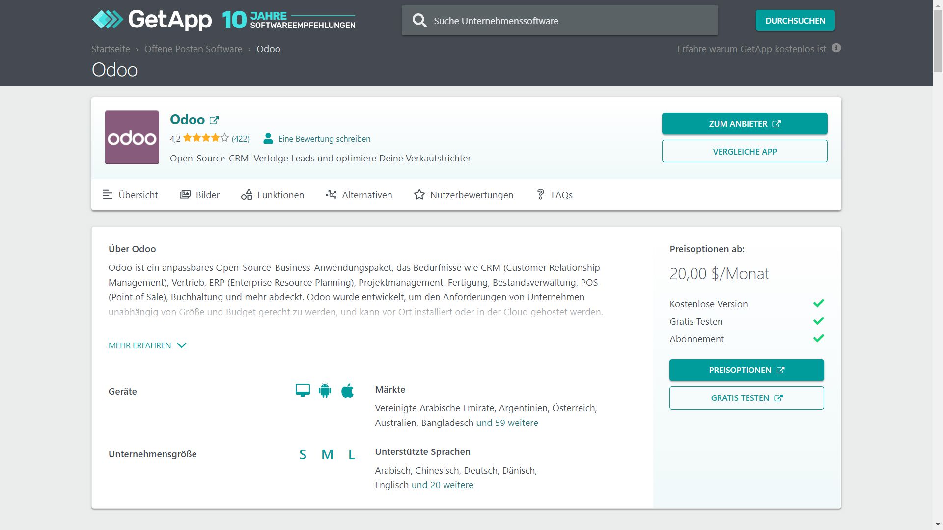Click the desktop device icon
This screenshot has height=530, width=943.
click(x=303, y=391)
